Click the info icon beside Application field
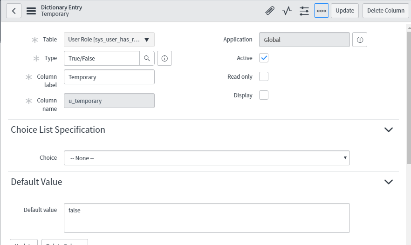 pyautogui.click(x=360, y=40)
